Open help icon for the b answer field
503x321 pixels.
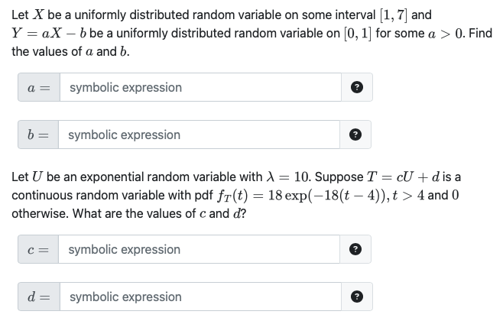[x=355, y=135]
